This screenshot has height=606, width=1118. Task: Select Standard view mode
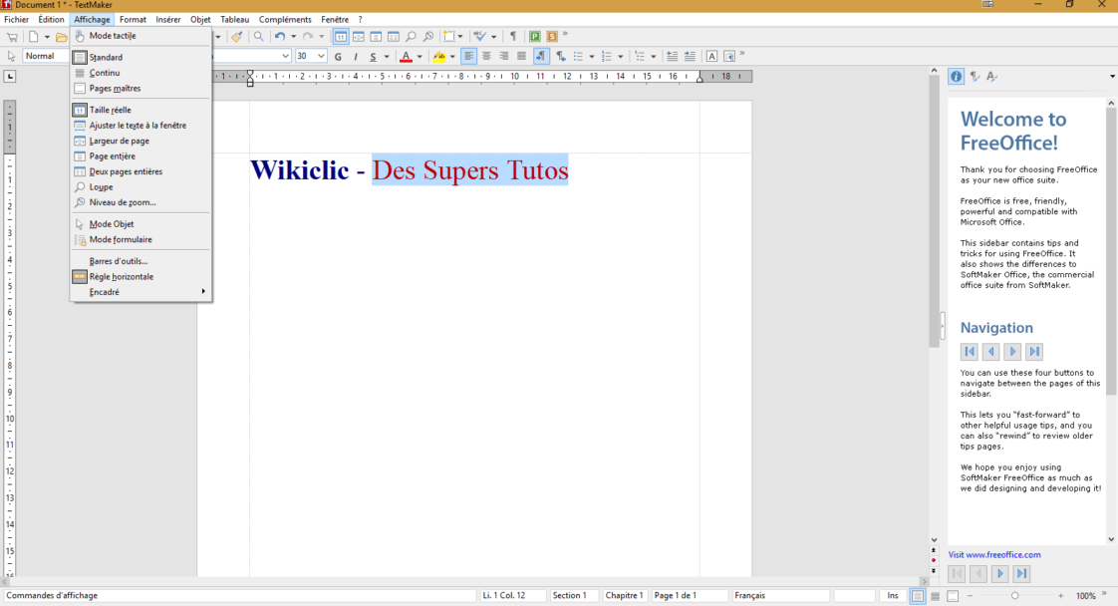coord(140,57)
